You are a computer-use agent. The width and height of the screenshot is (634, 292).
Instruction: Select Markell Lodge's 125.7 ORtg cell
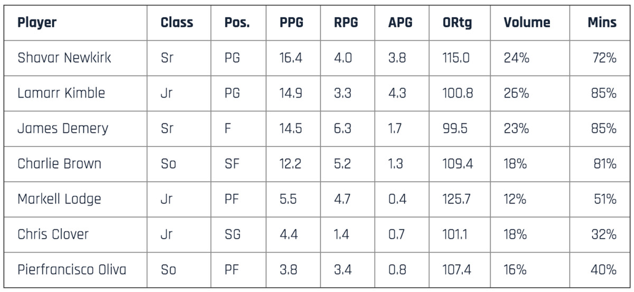click(458, 199)
